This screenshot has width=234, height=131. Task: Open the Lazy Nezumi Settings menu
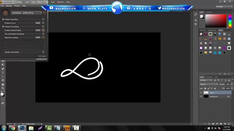point(9,6)
